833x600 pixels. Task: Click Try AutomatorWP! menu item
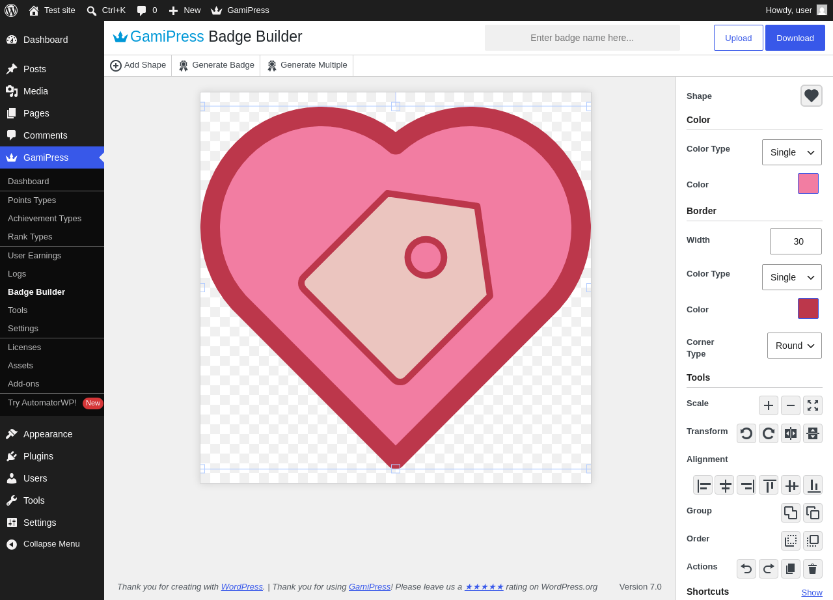pyautogui.click(x=52, y=403)
